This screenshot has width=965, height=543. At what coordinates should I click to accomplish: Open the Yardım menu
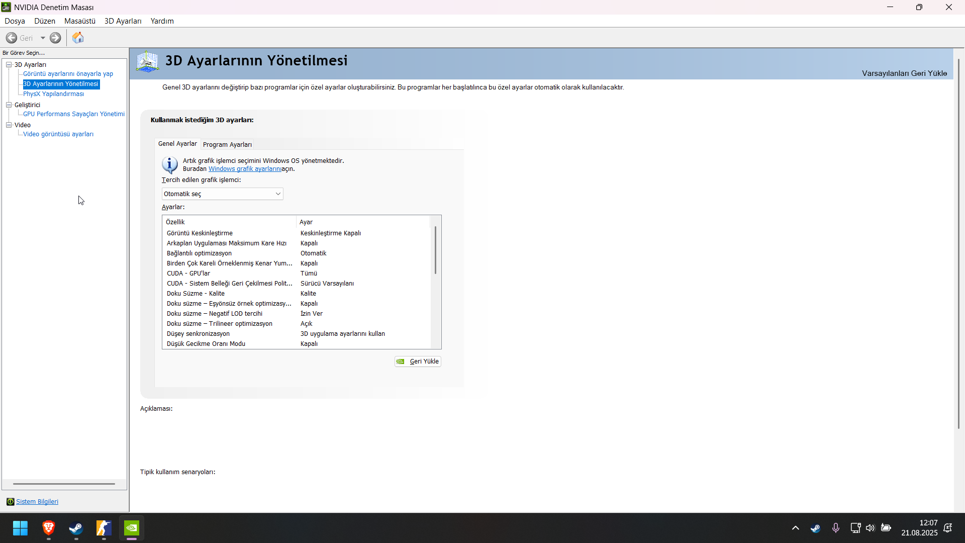click(x=162, y=21)
